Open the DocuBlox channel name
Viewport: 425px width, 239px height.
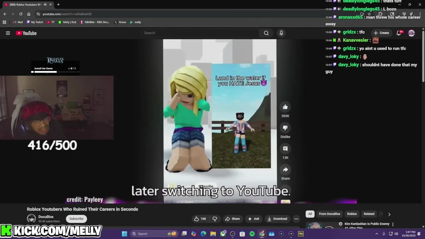[x=46, y=217]
